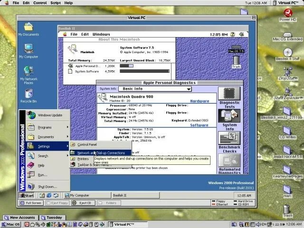This screenshot has height=228, width=304.
Task: Open the New Accounts popup tab
Action: click(x=20, y=218)
